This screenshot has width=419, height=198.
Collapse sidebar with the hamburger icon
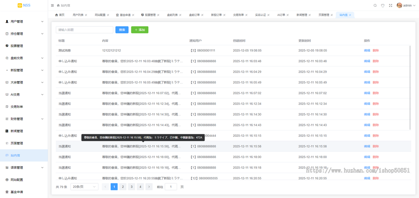click(52, 6)
